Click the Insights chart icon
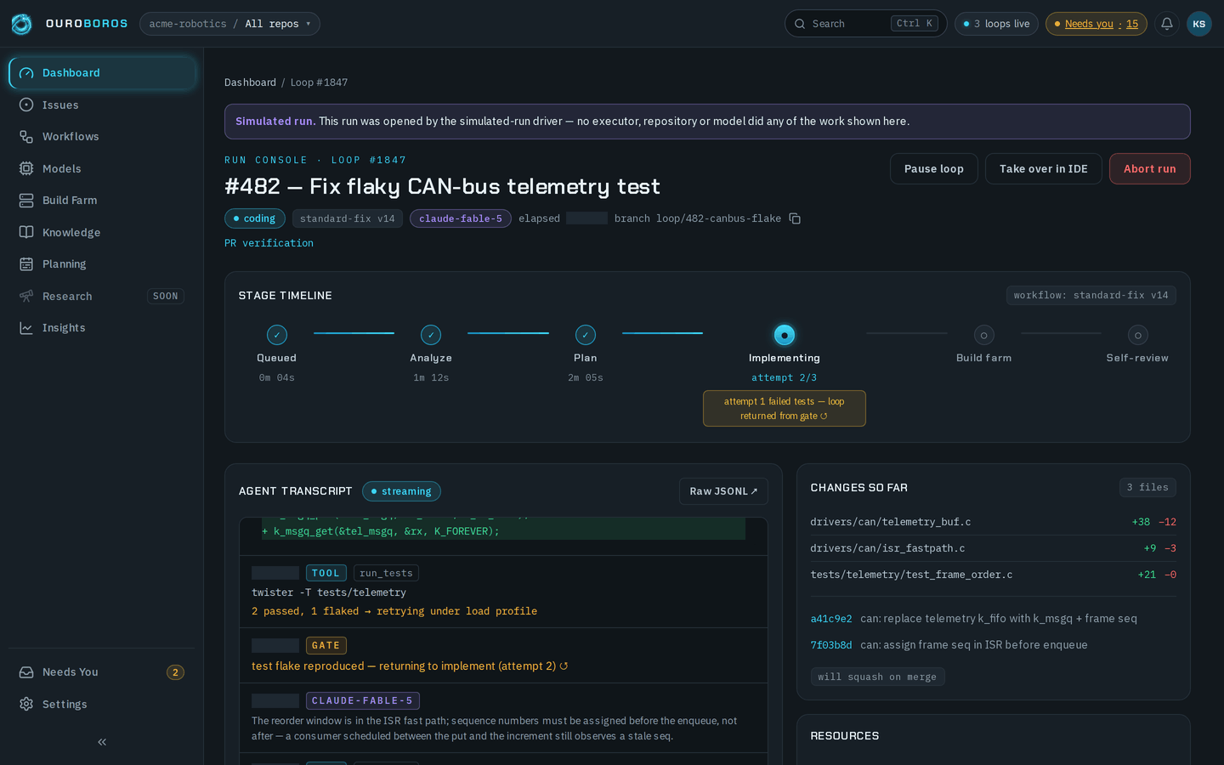This screenshot has width=1224, height=765. (26, 328)
